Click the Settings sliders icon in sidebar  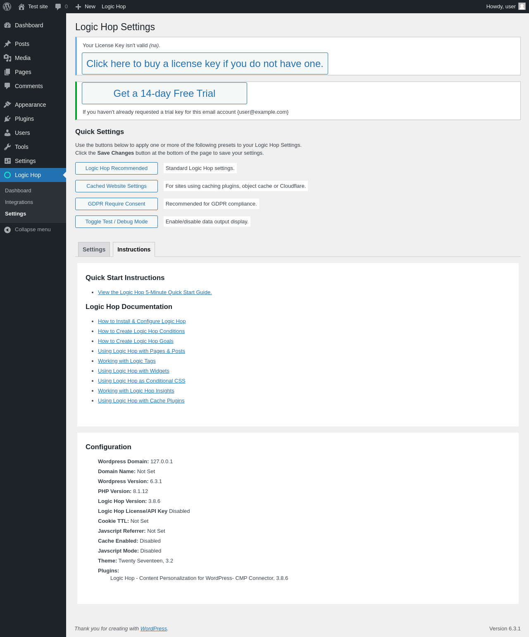(x=7, y=161)
